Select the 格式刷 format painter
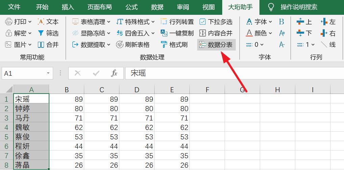 pyautogui.click(x=174, y=45)
